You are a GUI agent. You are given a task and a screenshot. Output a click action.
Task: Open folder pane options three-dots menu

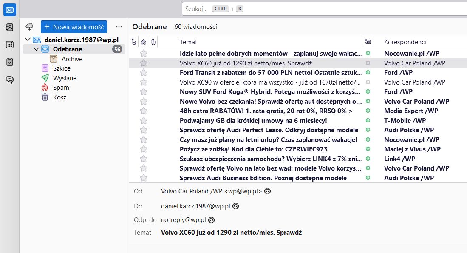(x=119, y=27)
